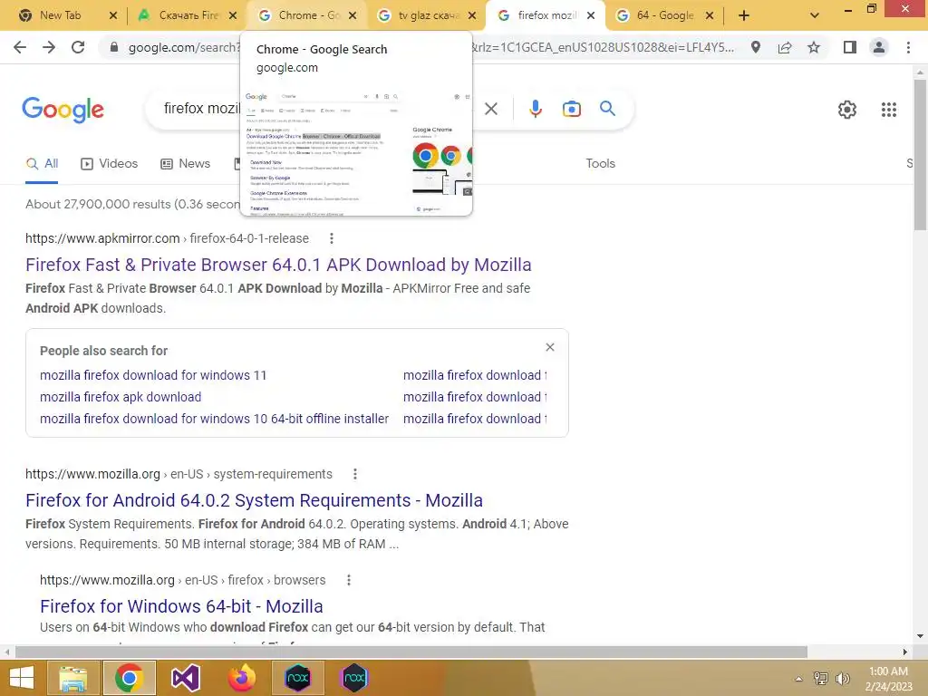Show hidden system tray icons
Viewport: 928px width, 696px height.
[x=799, y=679]
